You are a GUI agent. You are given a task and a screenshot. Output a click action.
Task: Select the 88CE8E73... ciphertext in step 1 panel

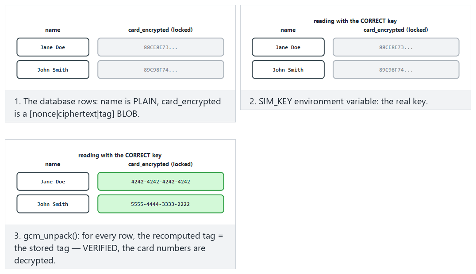click(x=161, y=47)
